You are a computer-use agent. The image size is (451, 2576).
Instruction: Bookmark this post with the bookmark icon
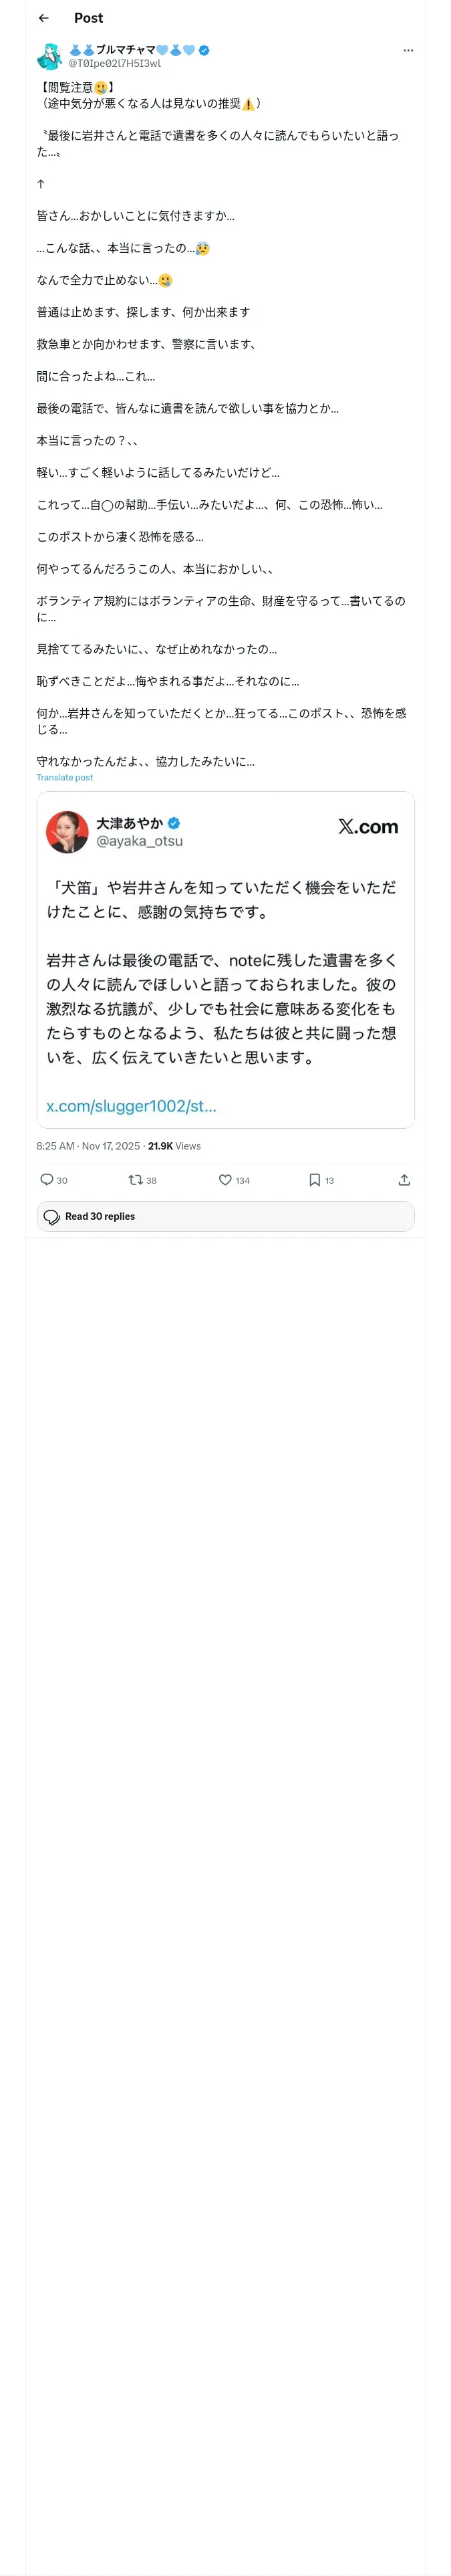314,1180
